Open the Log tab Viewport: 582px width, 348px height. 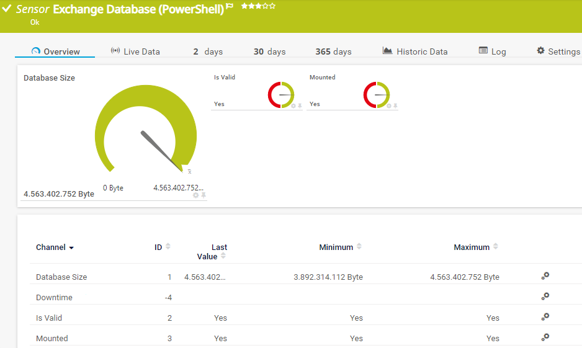pyautogui.click(x=493, y=51)
